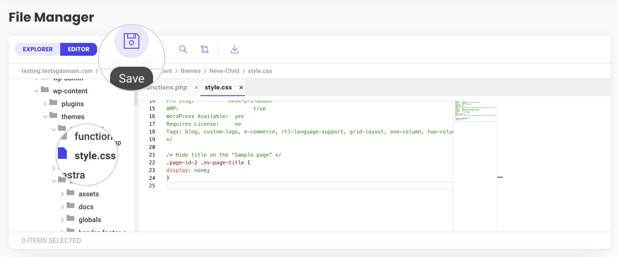Select the themes folder
The height and width of the screenshot is (257, 617).
click(x=73, y=117)
